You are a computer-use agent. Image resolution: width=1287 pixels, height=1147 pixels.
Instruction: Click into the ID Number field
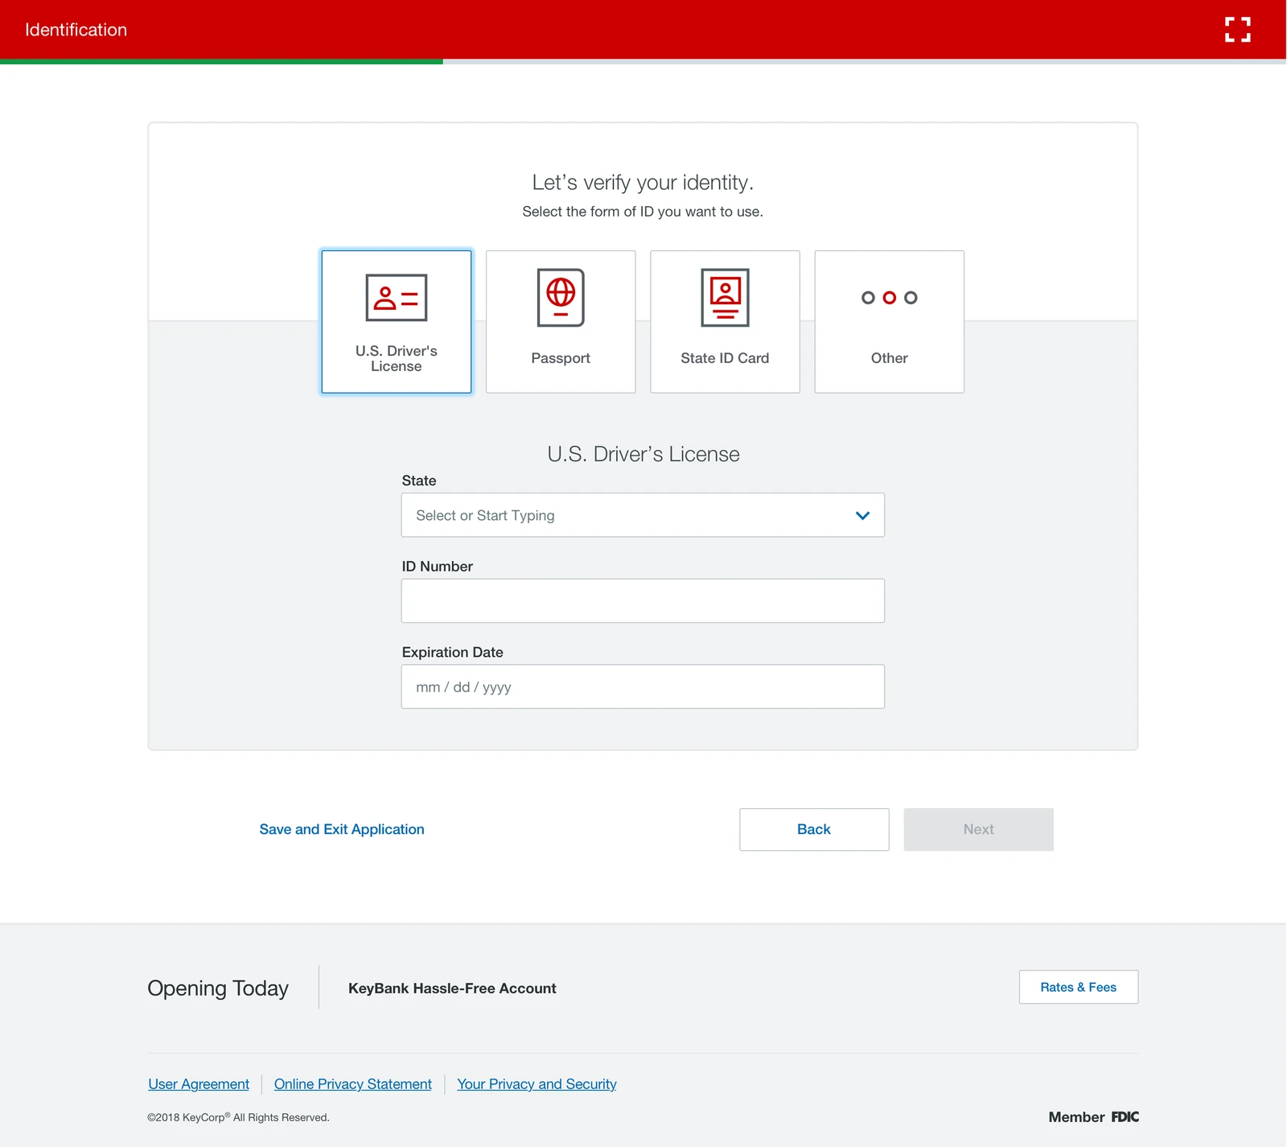(643, 600)
